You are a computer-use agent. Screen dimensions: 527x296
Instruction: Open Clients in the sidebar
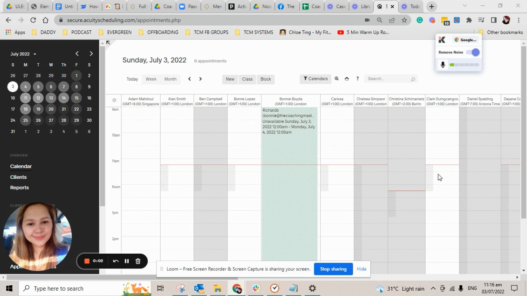[x=19, y=177]
